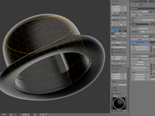Image resolution: width=155 pixels, height=116 pixels.
Task: Open the viewport shading sphere selector
Action: click(4, 115)
